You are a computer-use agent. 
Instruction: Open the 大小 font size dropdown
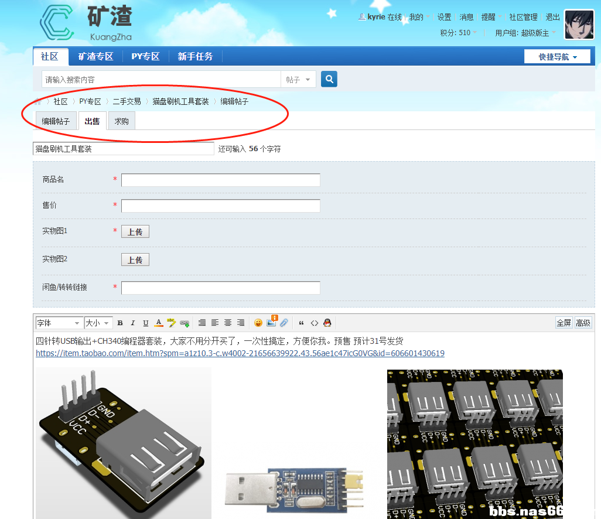(98, 323)
